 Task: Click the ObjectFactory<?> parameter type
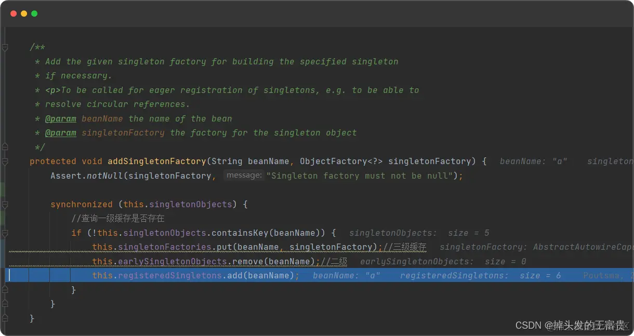coord(341,162)
